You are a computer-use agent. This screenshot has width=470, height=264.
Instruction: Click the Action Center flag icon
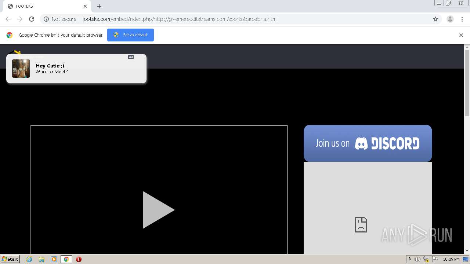tap(435, 259)
